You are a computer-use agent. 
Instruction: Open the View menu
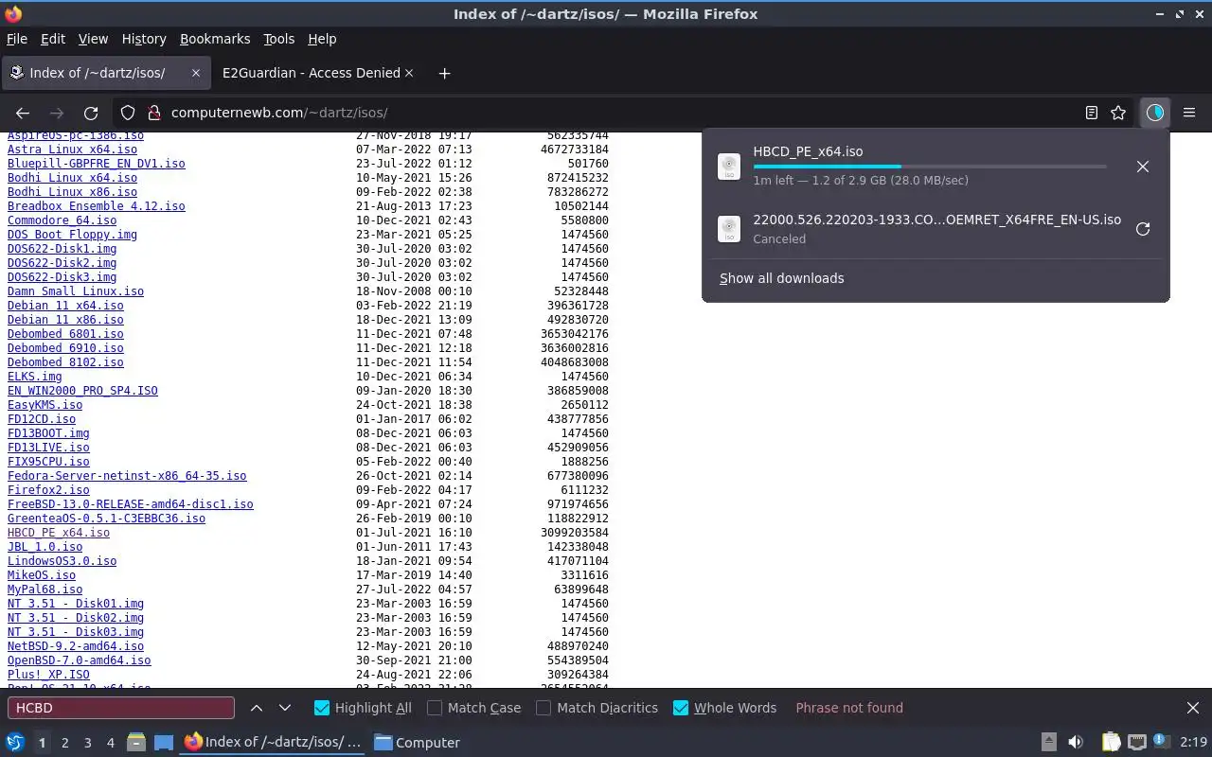tap(93, 39)
